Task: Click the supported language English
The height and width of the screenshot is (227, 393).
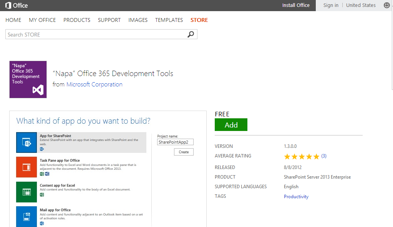Action: [x=291, y=187]
